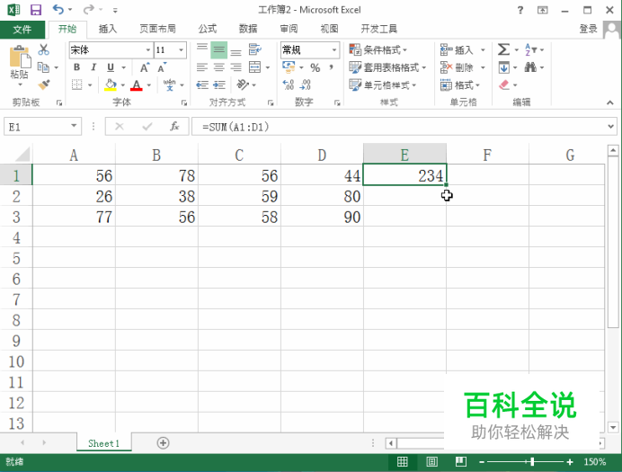Screen dimensions: 622x472
Task: Open the font name dropdown 宋体
Action: point(148,50)
